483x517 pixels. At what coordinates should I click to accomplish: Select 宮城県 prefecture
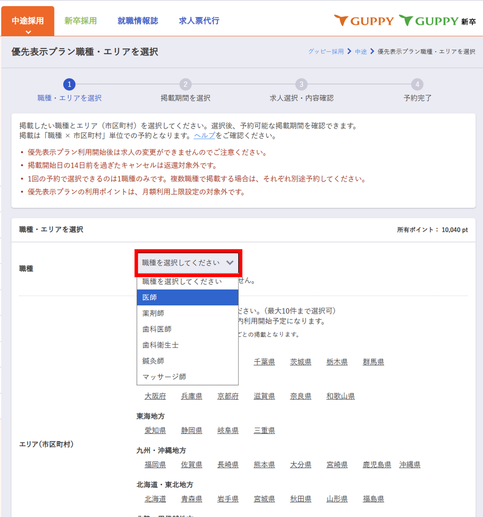[x=264, y=499]
